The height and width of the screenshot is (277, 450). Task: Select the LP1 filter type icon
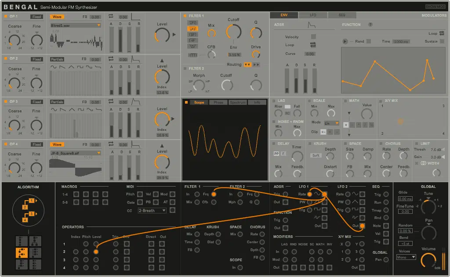pos(192,23)
